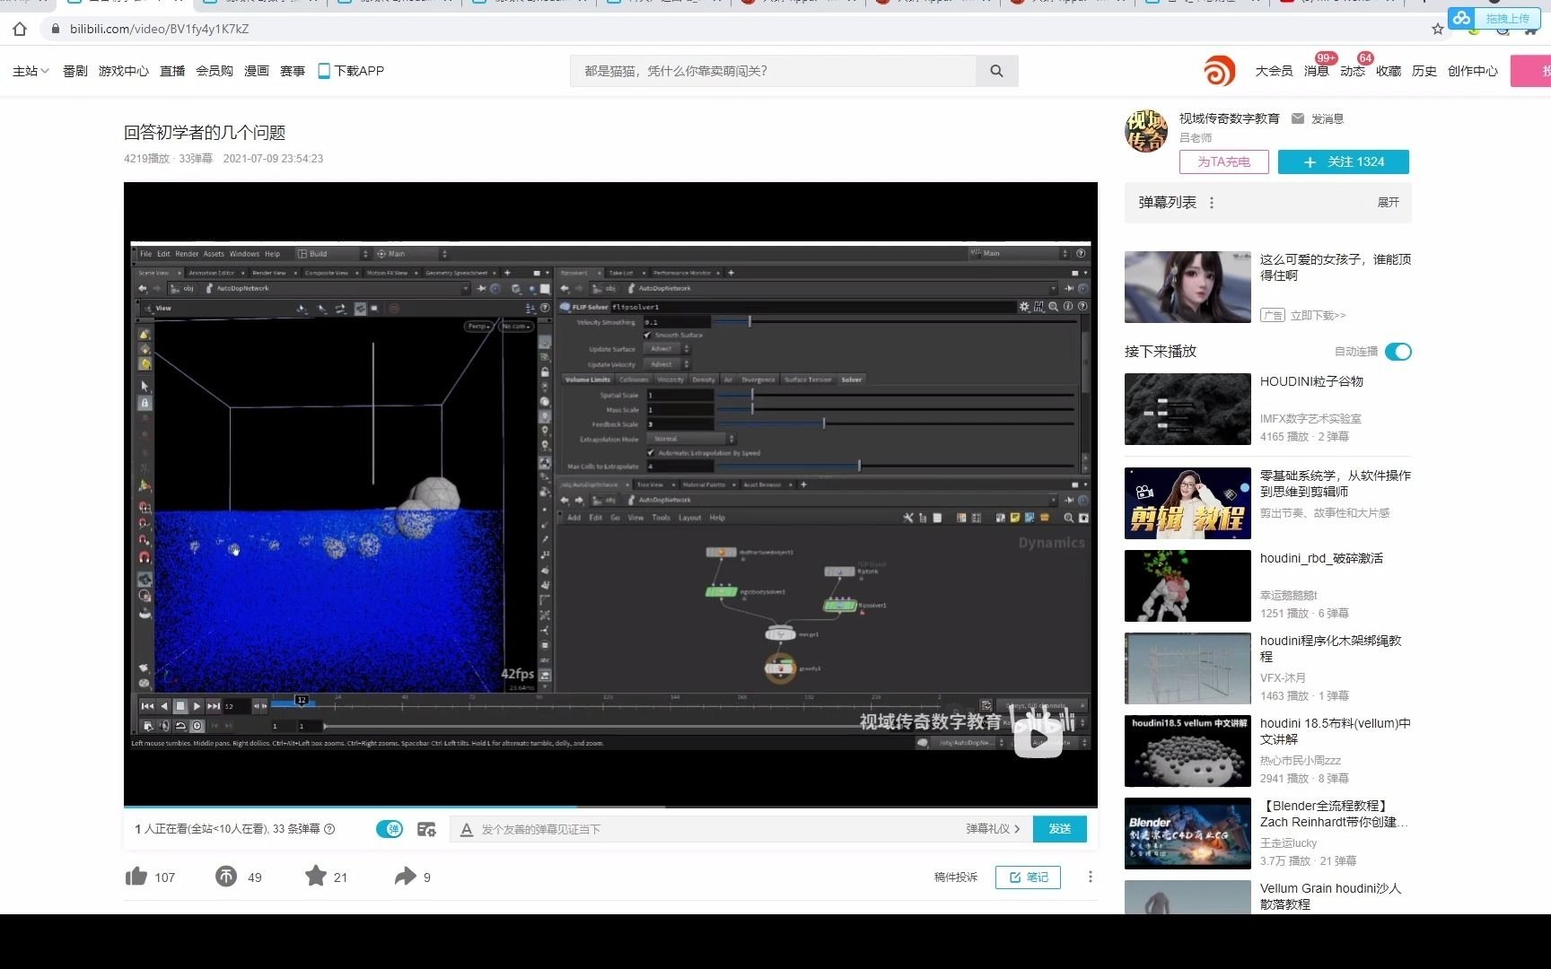This screenshot has height=969, width=1551.
Task: Open 动态 feed with 64 badge
Action: [x=1352, y=71]
